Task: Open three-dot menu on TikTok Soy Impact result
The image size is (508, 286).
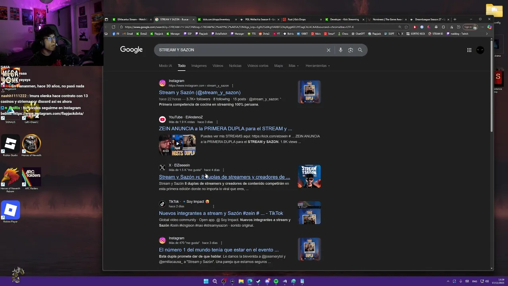Action: click(x=214, y=206)
